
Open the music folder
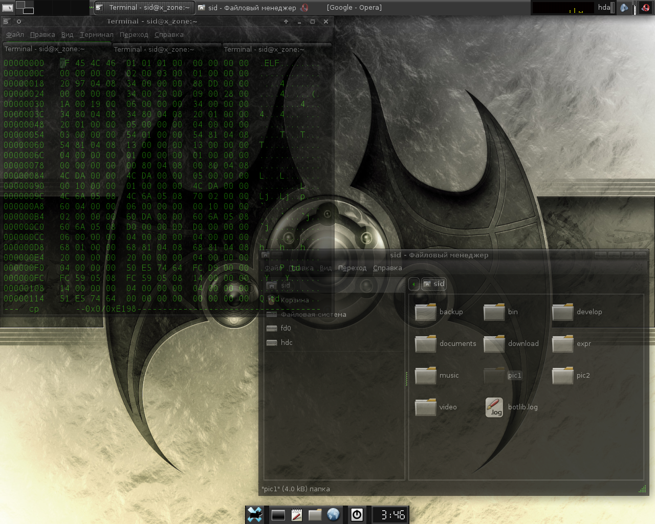point(436,376)
